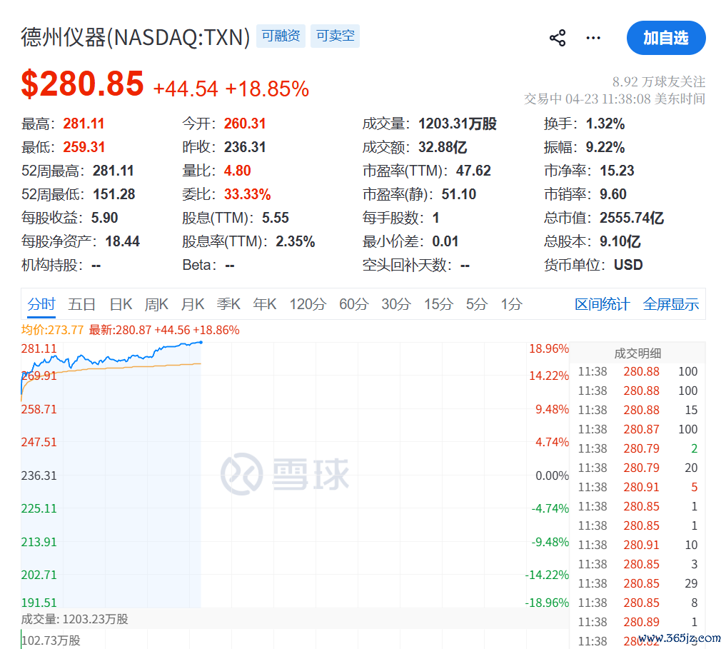
Task: Click the 总股本 value 9.10亿
Action: [x=620, y=241]
